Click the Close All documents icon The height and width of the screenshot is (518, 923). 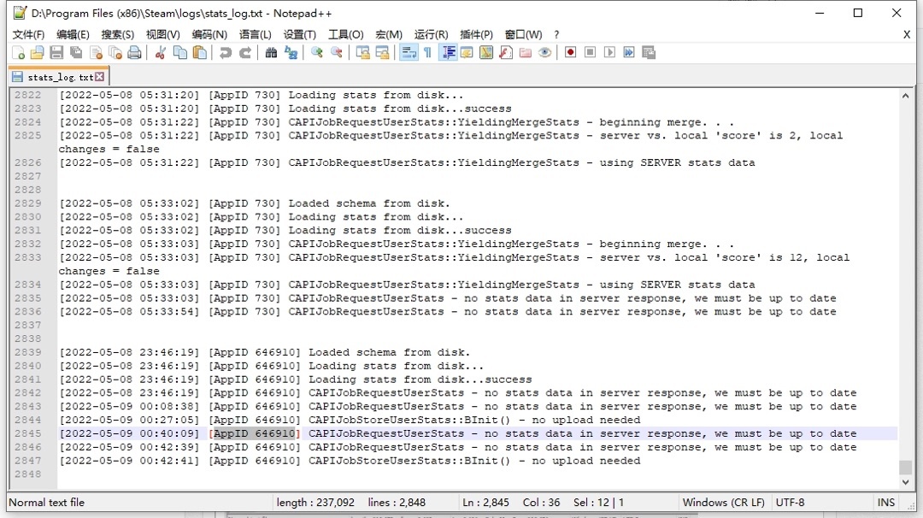[x=115, y=53]
